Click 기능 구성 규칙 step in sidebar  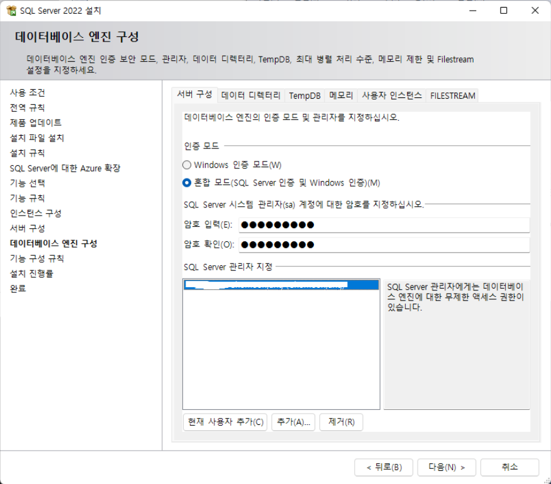(37, 259)
